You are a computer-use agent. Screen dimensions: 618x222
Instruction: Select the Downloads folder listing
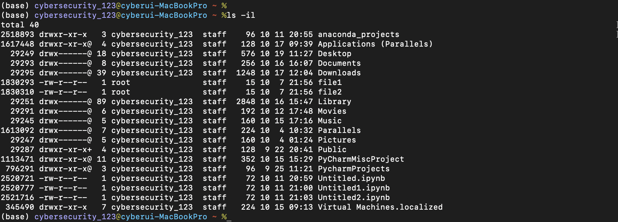[x=339, y=73]
